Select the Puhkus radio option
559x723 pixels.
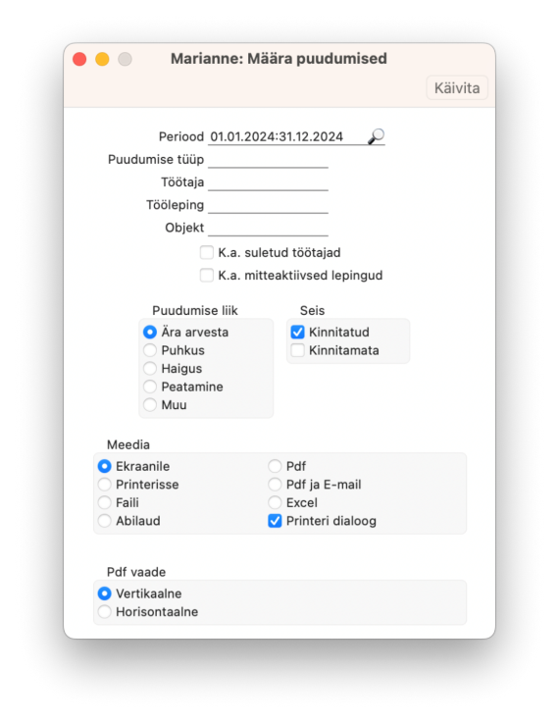(x=150, y=350)
